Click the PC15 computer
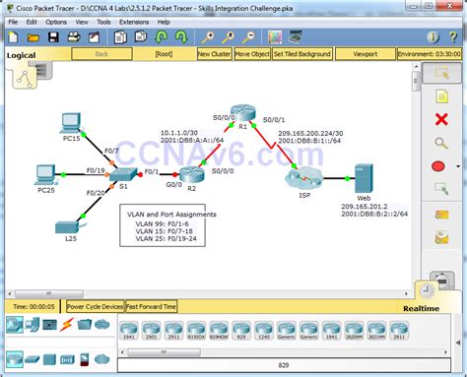 tap(70, 123)
